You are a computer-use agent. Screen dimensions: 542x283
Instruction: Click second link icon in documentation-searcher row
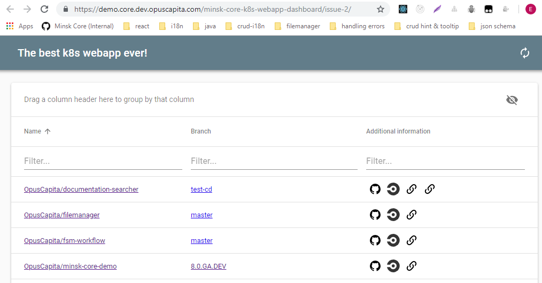click(x=429, y=190)
